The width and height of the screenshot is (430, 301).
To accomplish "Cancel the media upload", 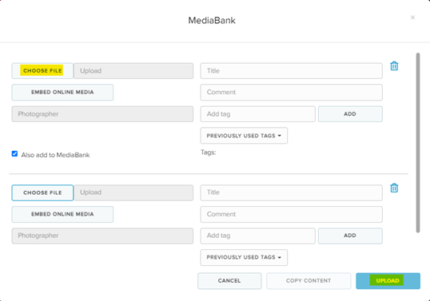I will point(229,281).
